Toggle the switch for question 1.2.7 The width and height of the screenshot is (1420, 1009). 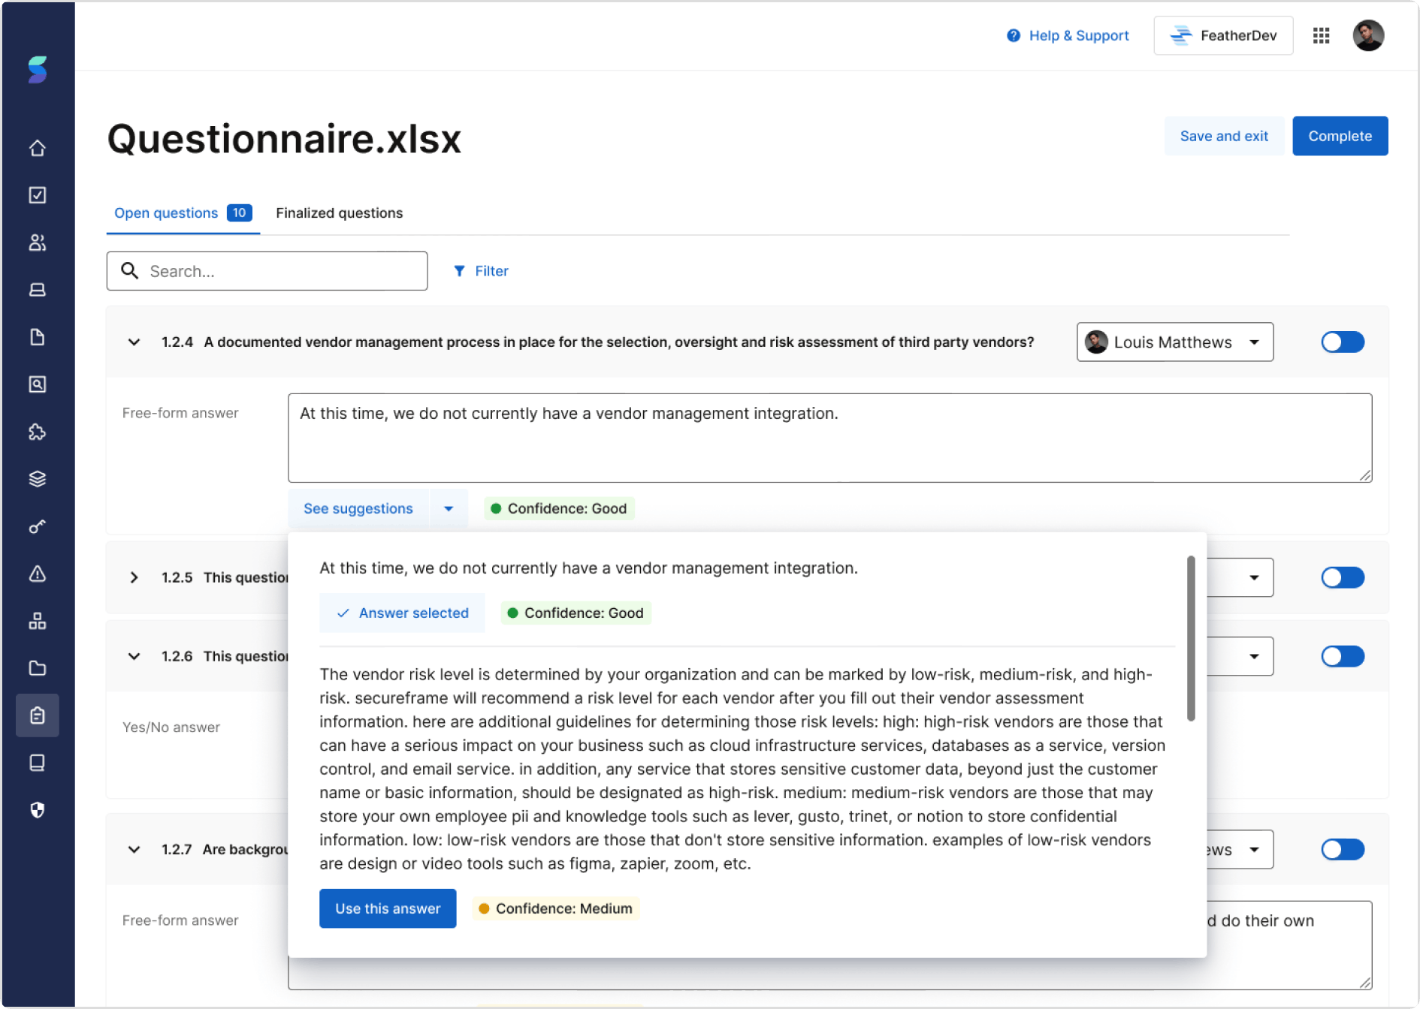tap(1342, 849)
